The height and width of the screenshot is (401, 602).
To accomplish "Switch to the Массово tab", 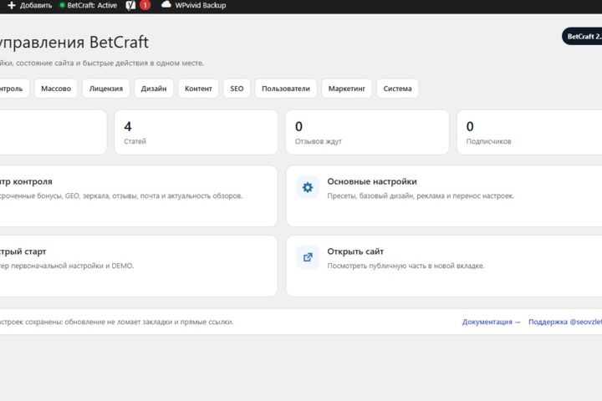I will coord(56,89).
